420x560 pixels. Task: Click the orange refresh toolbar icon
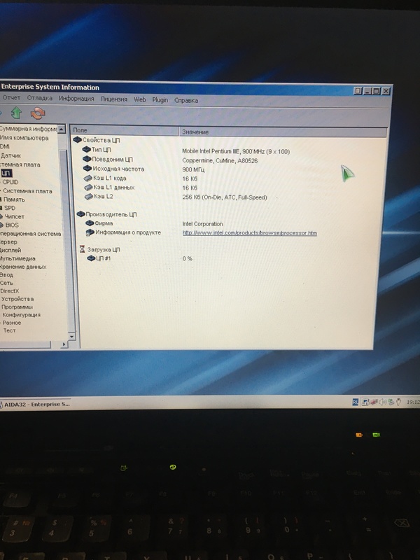[x=38, y=113]
